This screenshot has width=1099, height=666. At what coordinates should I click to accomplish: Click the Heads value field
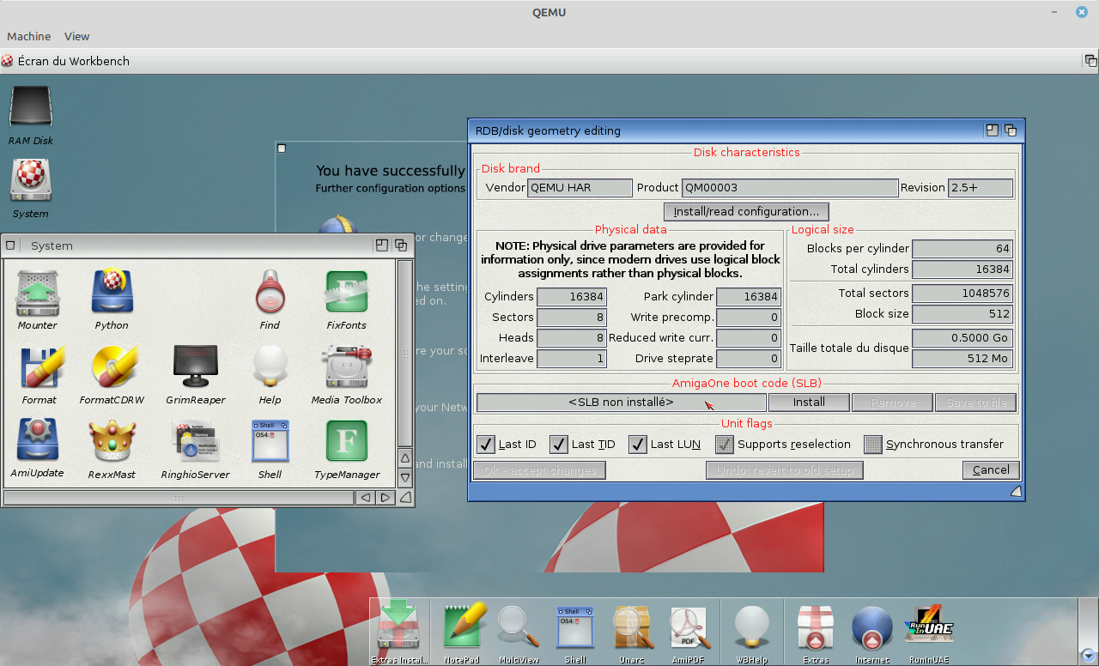tap(572, 337)
